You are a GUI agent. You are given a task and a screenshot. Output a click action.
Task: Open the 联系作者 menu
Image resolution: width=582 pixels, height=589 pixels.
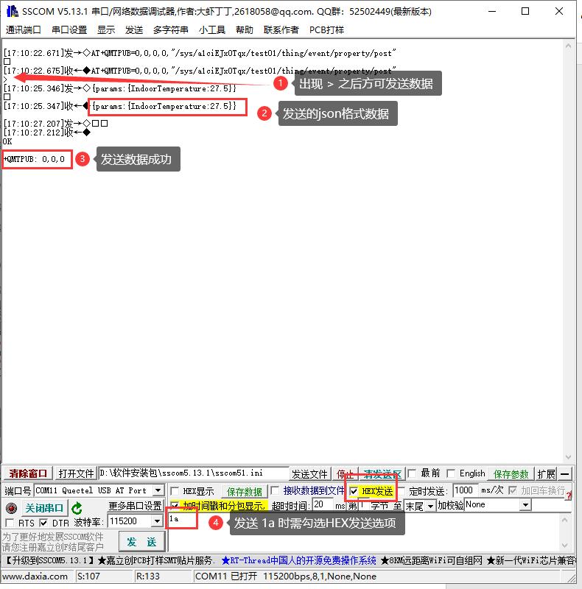pyautogui.click(x=281, y=29)
